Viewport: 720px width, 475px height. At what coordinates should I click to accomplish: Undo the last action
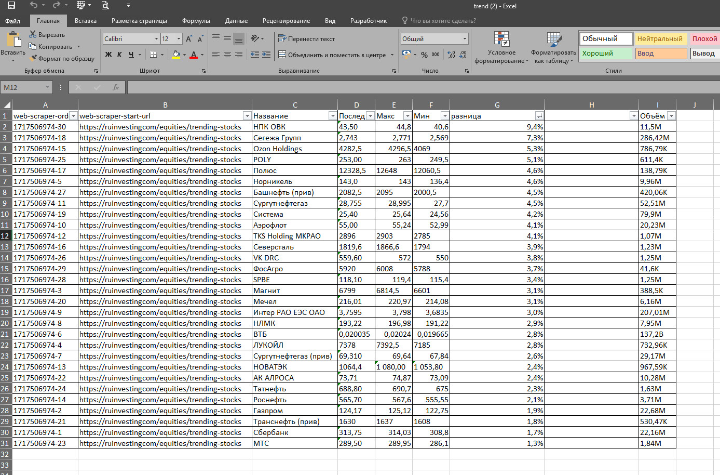pyautogui.click(x=34, y=6)
